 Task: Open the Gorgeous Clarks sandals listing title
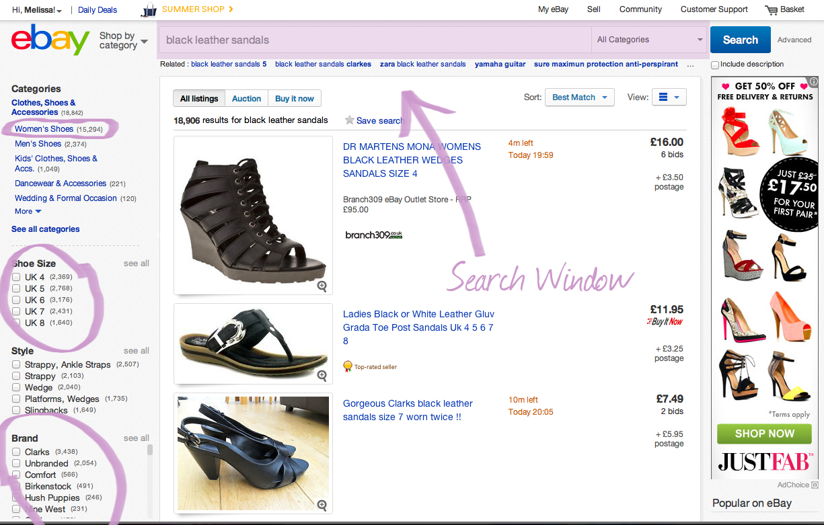click(x=408, y=410)
